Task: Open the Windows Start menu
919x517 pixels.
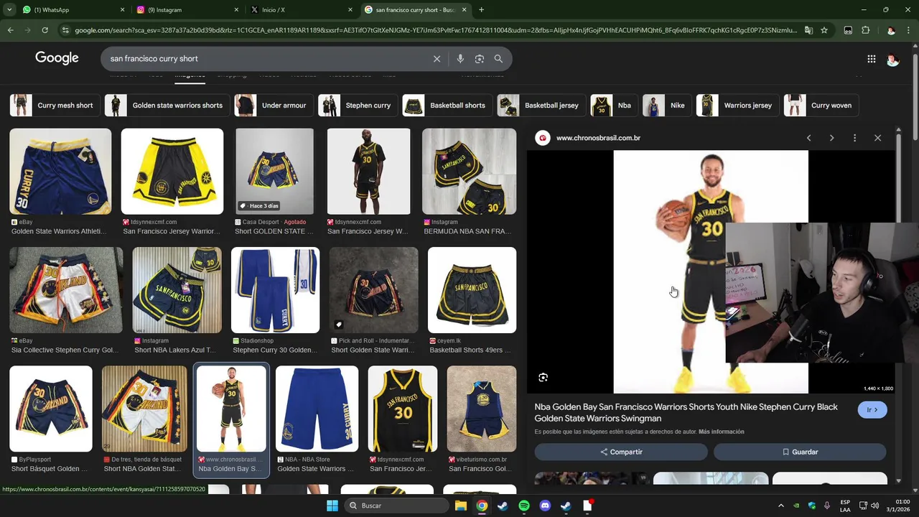Action: pyautogui.click(x=332, y=506)
